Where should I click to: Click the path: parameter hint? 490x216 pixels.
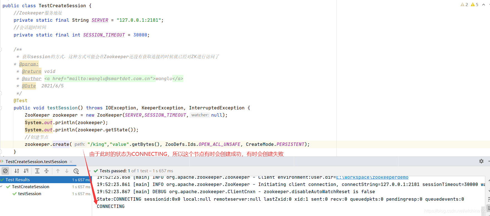coord(80,144)
